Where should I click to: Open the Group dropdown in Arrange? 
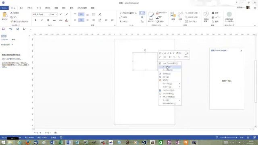191,21
